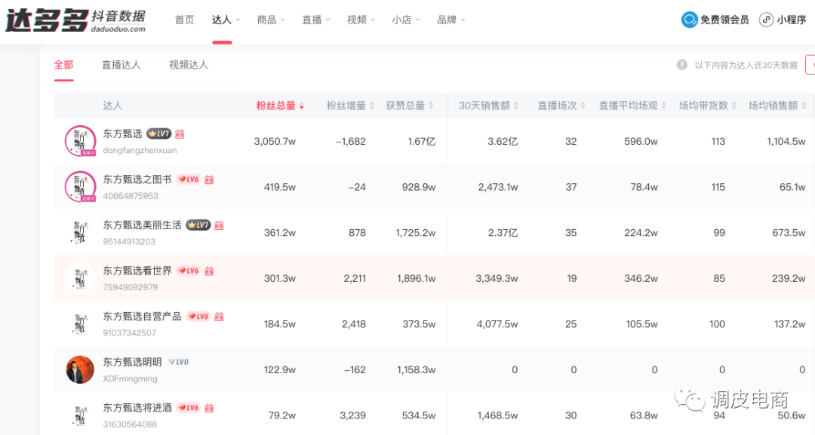Click the LV6 badge of 东方甄选之图书
Viewport: 815px width, 435px height.
(x=188, y=179)
